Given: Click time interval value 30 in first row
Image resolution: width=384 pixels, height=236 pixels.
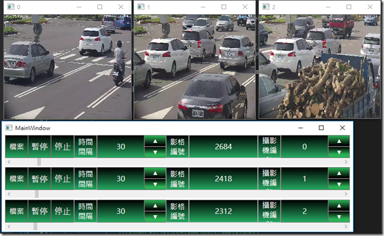Looking at the screenshot, I should pos(121,147).
